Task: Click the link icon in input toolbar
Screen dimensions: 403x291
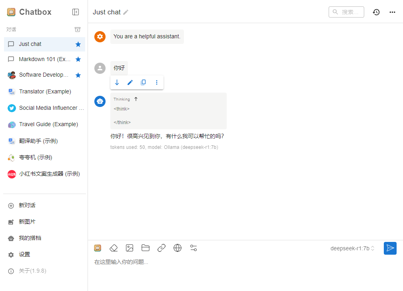Action: point(162,248)
